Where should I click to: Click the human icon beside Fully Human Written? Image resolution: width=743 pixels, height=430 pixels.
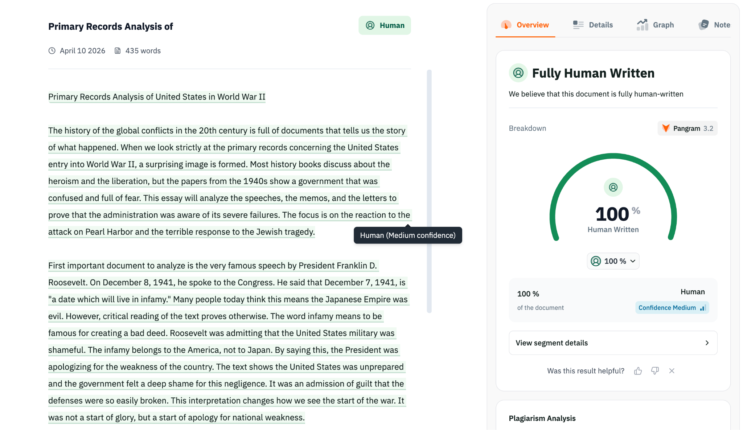click(518, 73)
